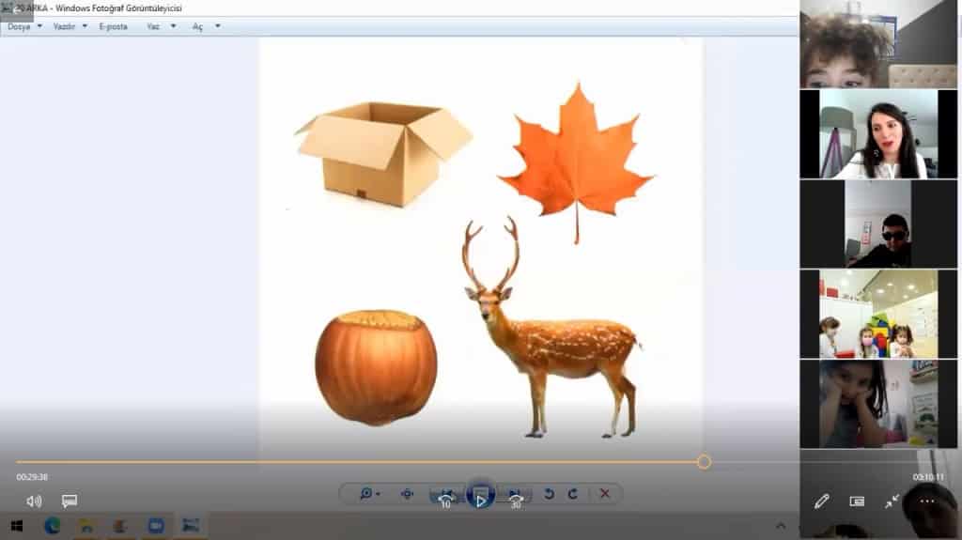962x540 pixels.
Task: Click the red delete X icon
Action: (x=605, y=493)
